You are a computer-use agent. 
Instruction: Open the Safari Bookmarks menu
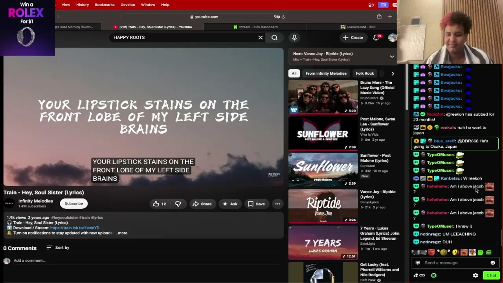click(x=105, y=5)
